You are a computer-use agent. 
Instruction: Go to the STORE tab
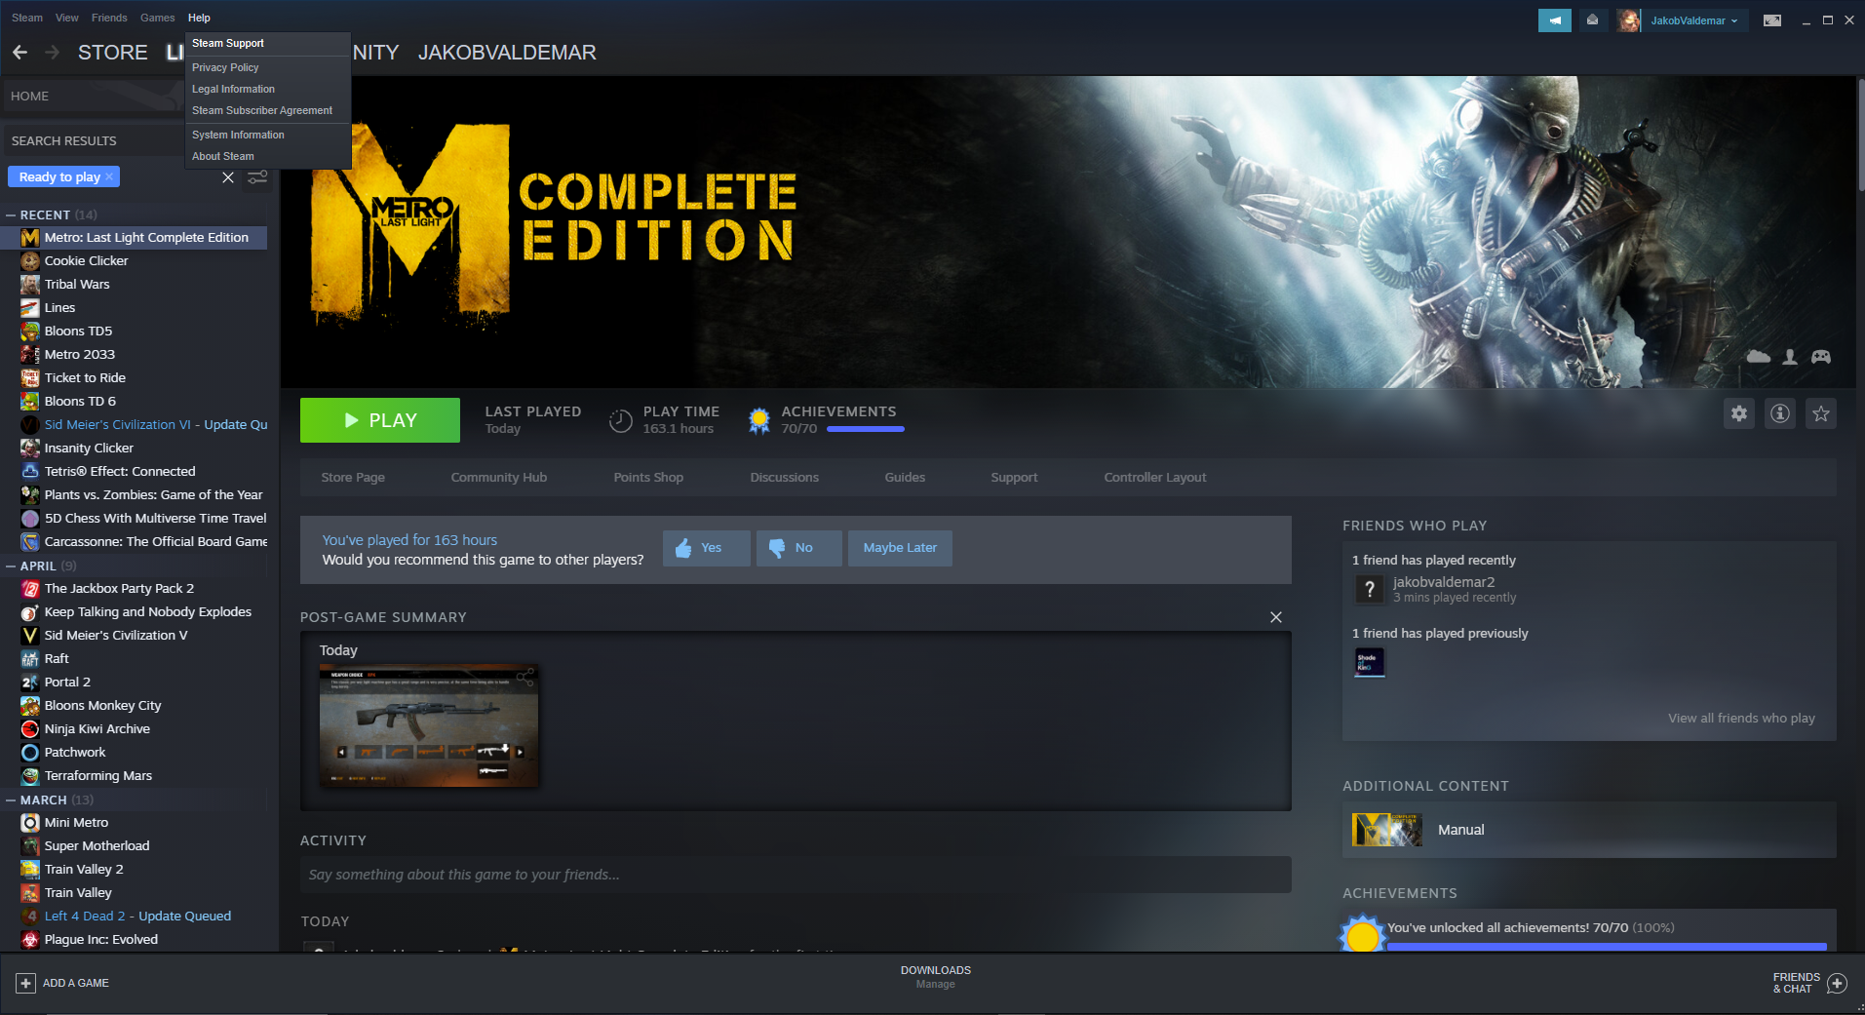113,53
